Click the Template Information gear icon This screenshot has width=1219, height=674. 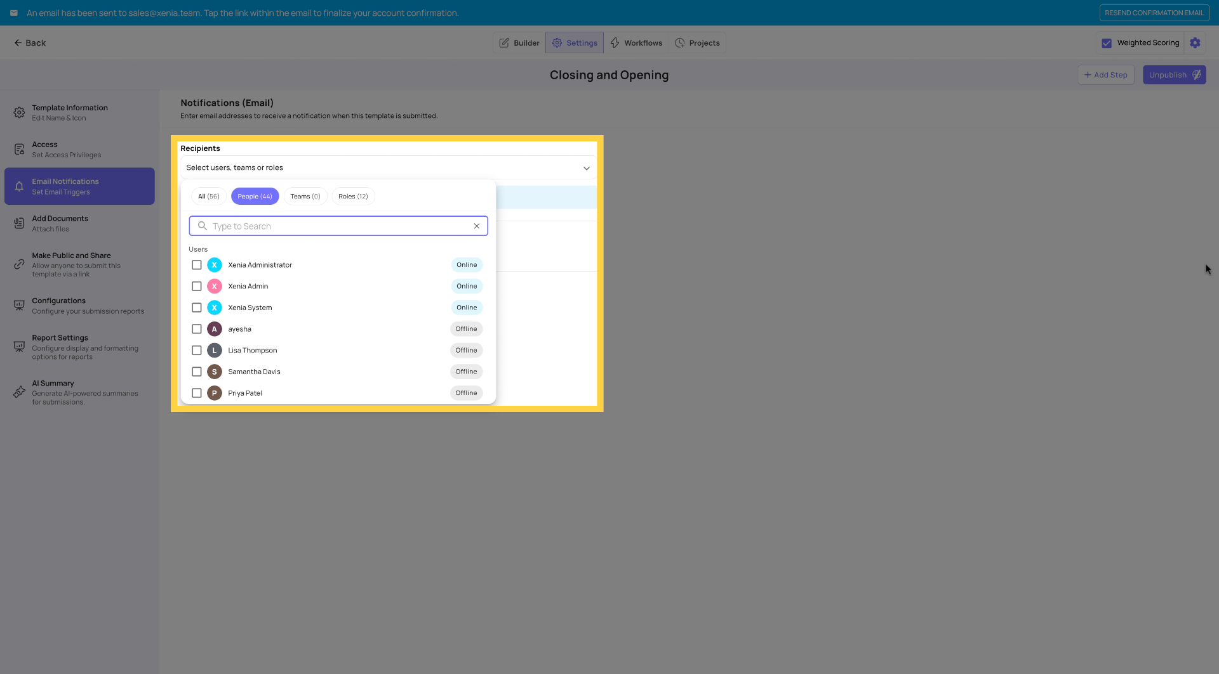click(20, 113)
